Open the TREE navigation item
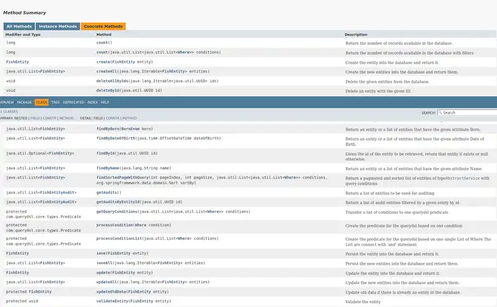The height and width of the screenshot is (307, 497). (55, 102)
